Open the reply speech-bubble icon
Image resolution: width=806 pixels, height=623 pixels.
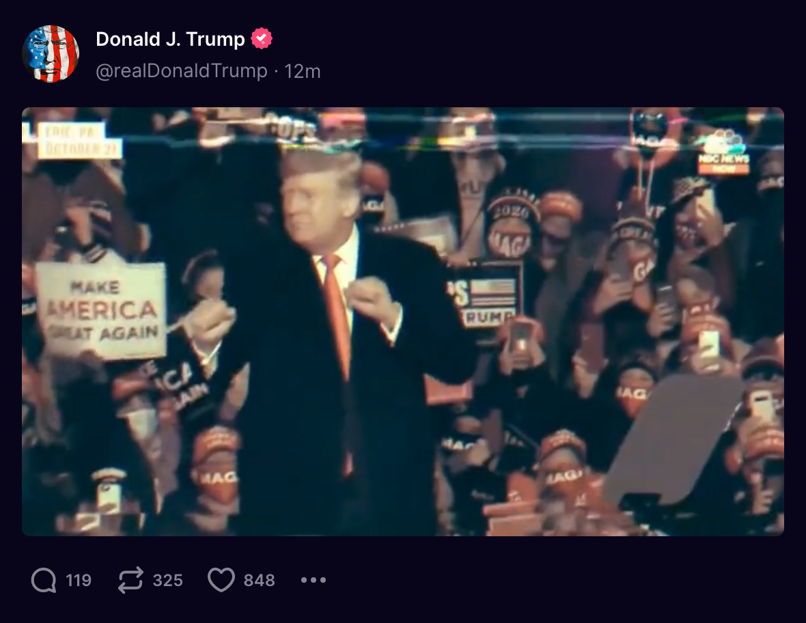(44, 581)
